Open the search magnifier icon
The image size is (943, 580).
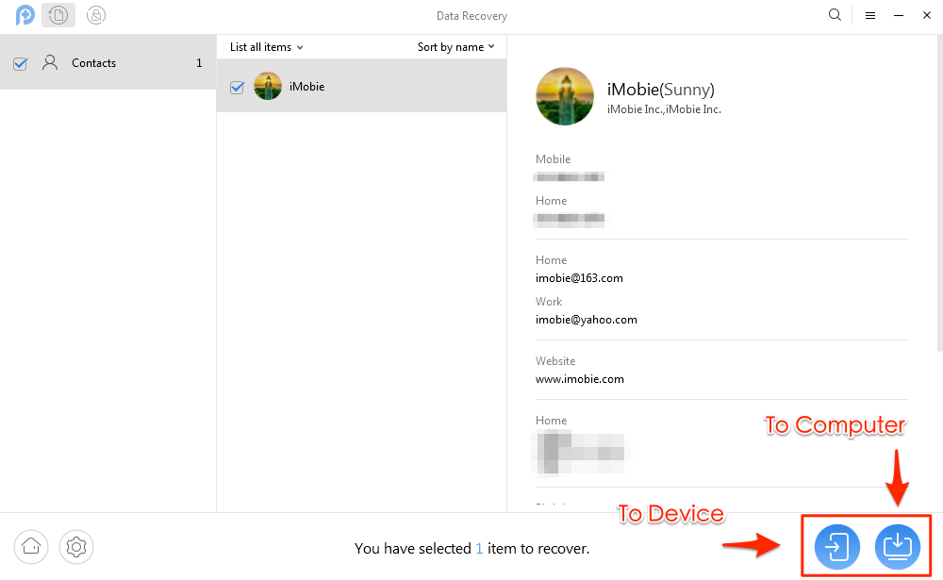[835, 15]
